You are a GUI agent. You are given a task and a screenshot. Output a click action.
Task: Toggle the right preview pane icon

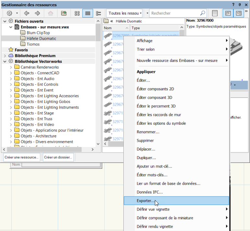click(x=239, y=13)
